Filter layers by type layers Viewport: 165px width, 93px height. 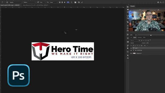point(144,40)
